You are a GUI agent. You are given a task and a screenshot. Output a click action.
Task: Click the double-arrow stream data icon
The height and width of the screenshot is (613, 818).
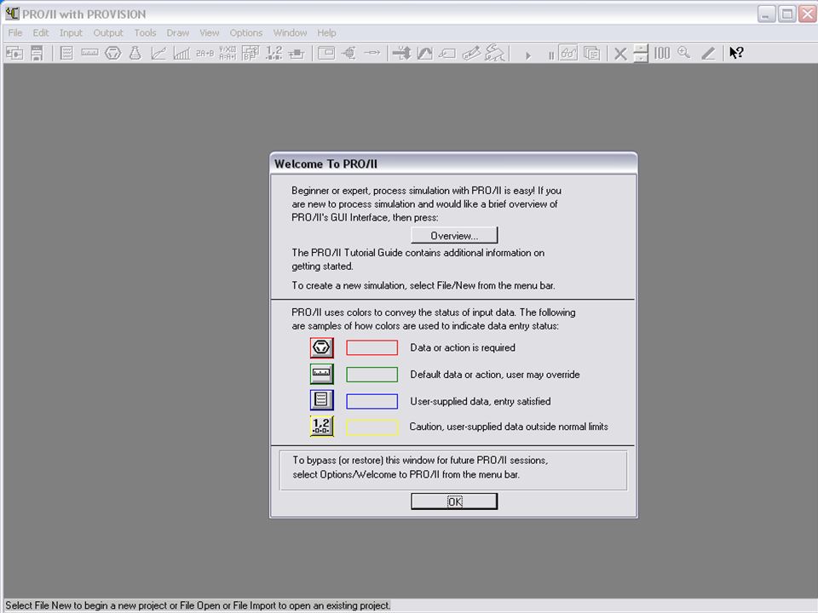[x=401, y=53]
